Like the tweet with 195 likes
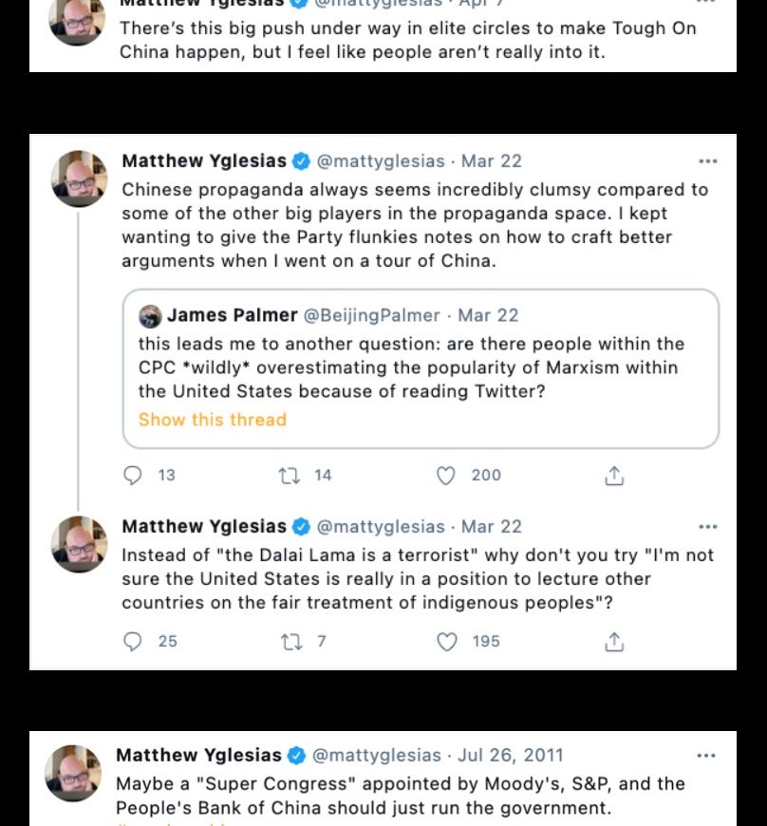This screenshot has height=826, width=767. 445,642
